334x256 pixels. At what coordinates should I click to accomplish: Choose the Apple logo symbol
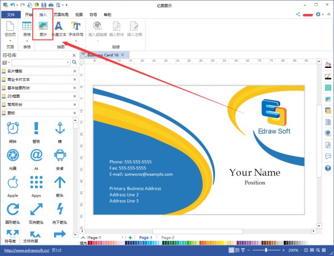13,184
